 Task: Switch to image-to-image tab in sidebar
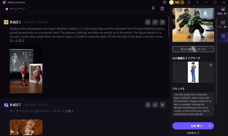point(223,11)
